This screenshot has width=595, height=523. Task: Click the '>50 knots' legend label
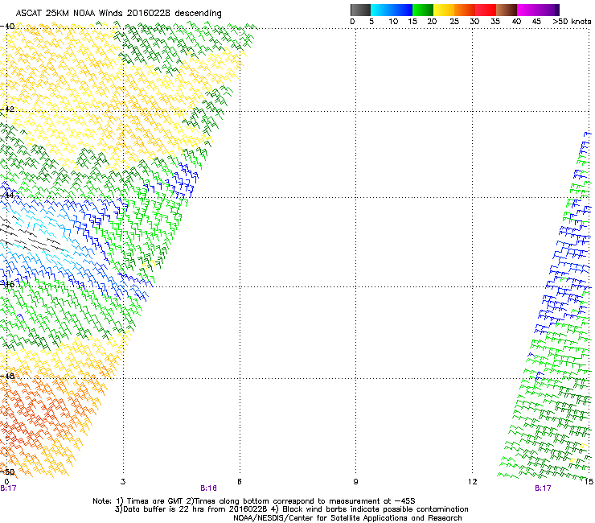point(572,22)
